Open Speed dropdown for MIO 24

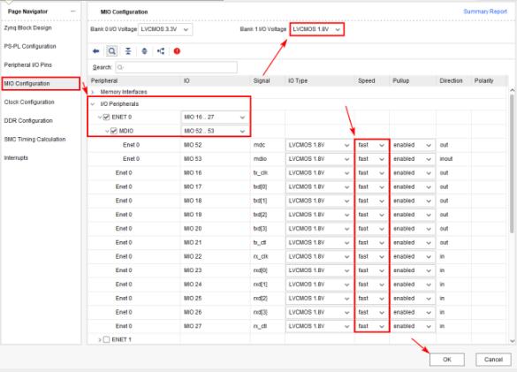click(371, 285)
